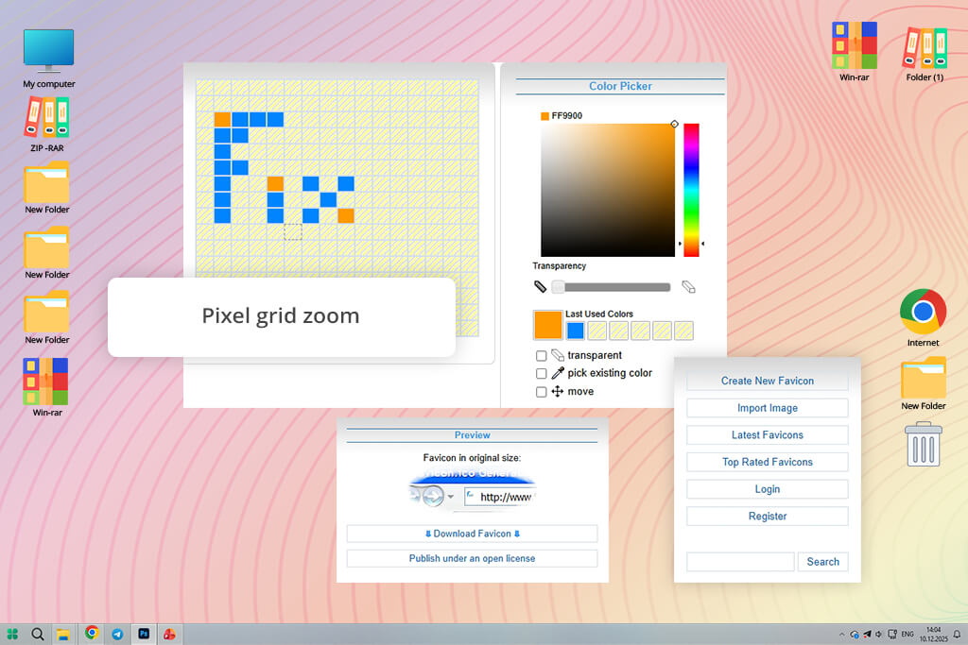Viewport: 968px width, 645px height.
Task: Select the blue last used color swatch
Action: (576, 331)
